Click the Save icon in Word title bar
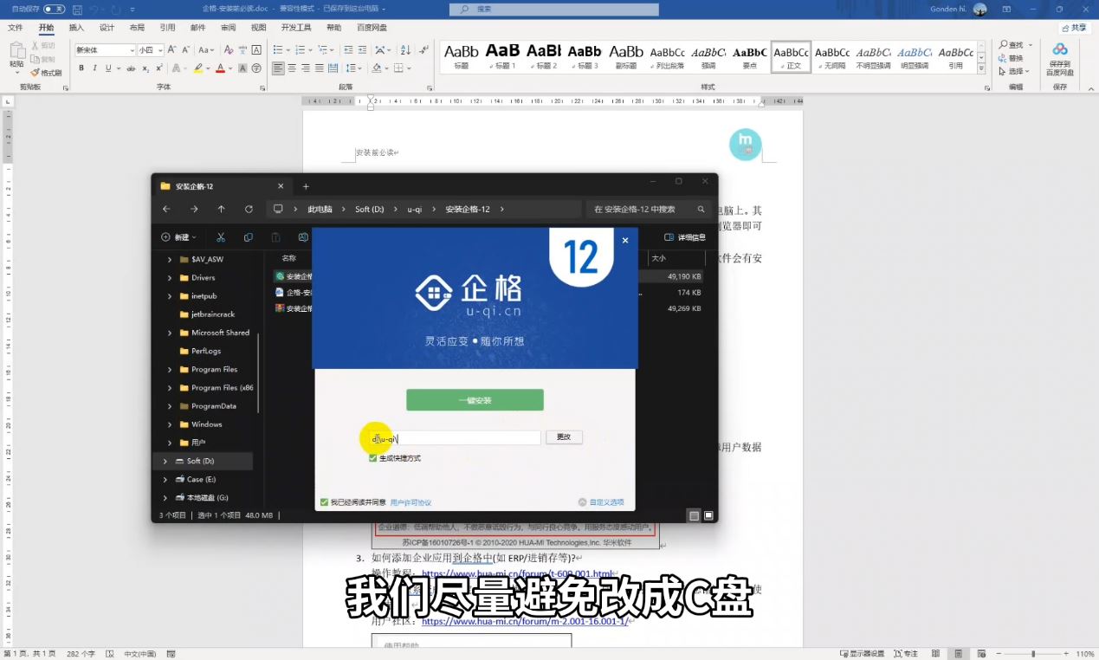Screen dimensions: 1099x660 pyautogui.click(x=78, y=9)
